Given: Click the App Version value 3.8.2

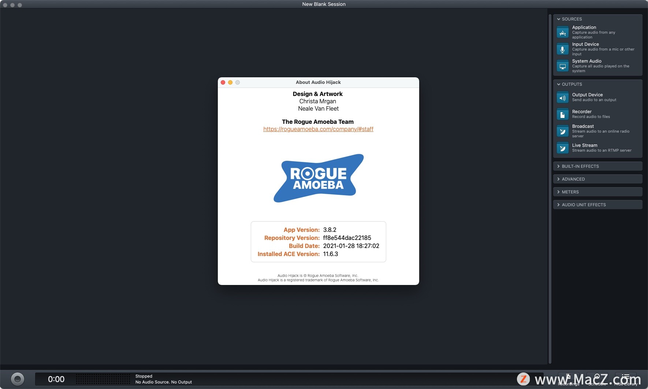Looking at the screenshot, I should 329,230.
